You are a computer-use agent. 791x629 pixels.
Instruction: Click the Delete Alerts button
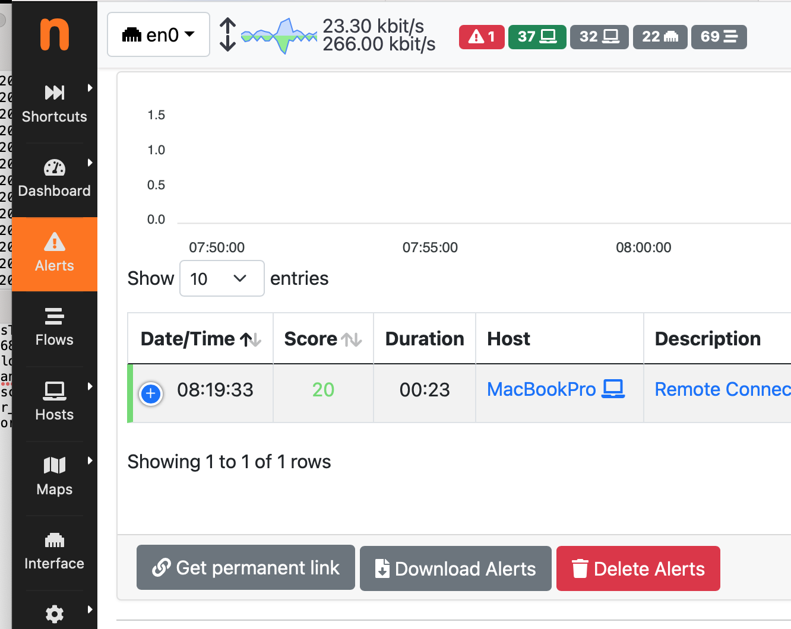(638, 568)
